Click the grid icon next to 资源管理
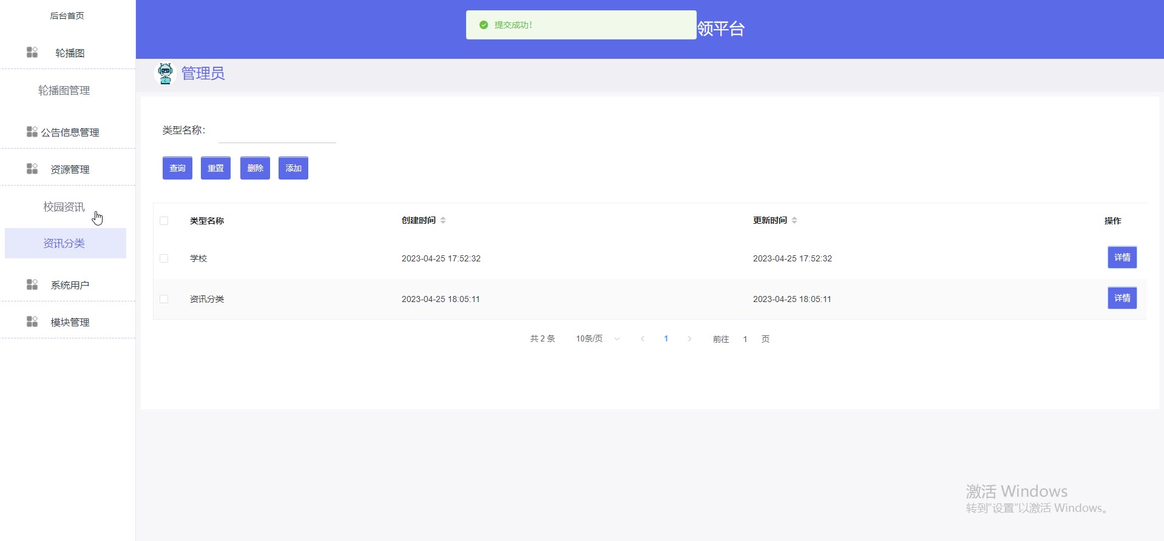 click(x=32, y=169)
